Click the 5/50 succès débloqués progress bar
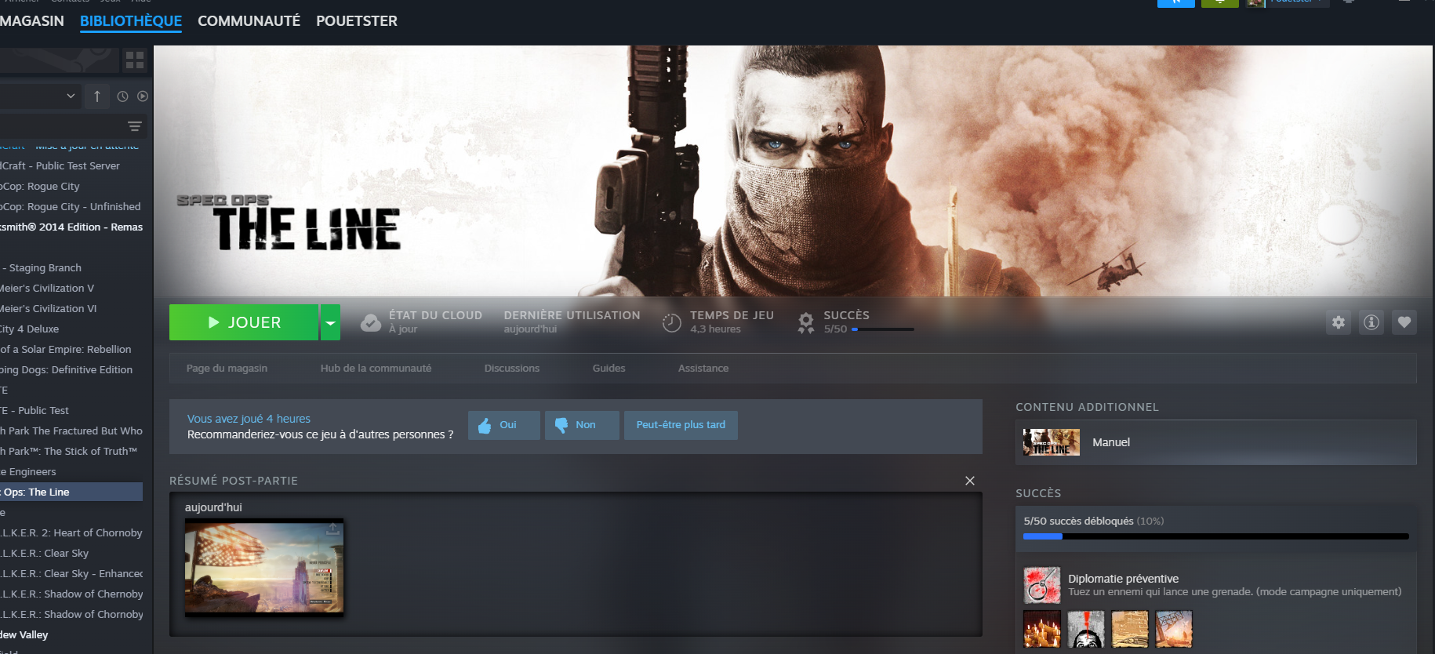Screen dimensions: 1435x654 pyautogui.click(x=1216, y=536)
